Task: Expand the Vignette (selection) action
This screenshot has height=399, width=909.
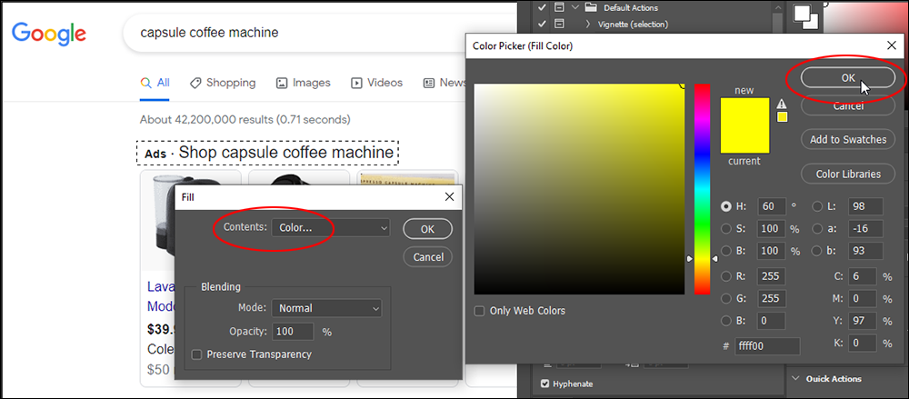Action: [588, 24]
